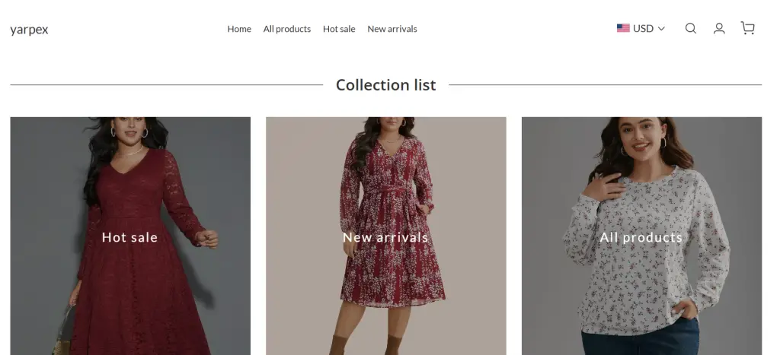Screen dimensions: 780x355
Task: Open the search icon in header
Action: 690,29
